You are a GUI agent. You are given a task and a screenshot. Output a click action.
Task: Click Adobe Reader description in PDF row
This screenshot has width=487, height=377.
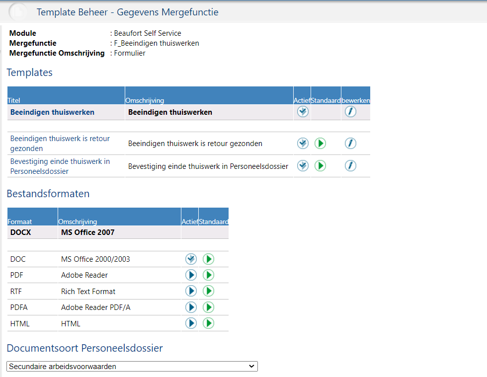tap(84, 275)
